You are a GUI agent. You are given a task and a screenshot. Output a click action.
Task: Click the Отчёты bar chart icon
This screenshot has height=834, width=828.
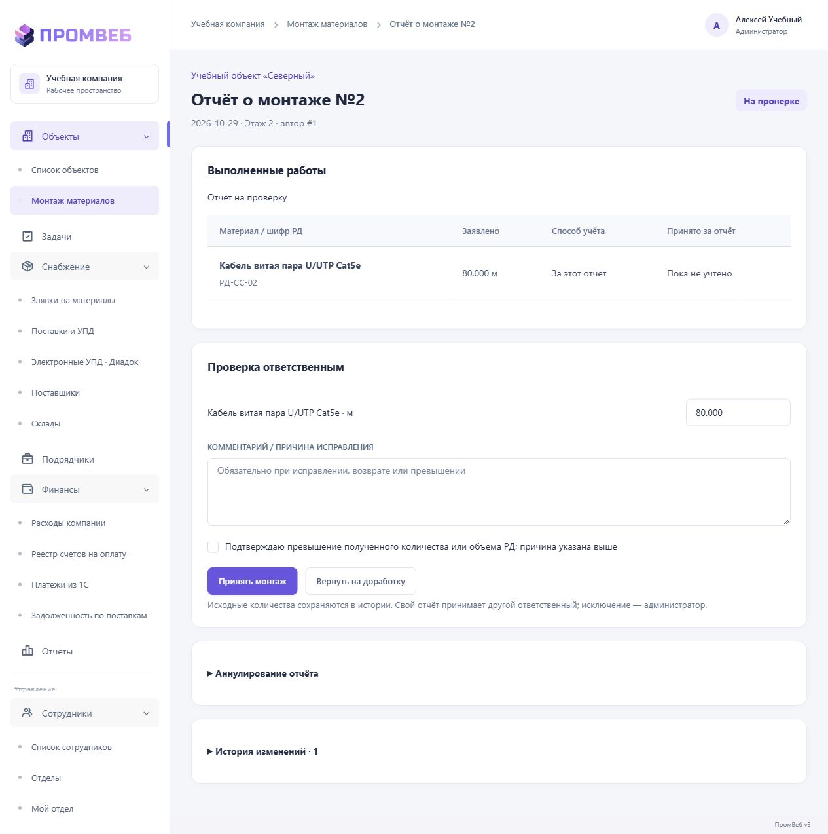(x=27, y=651)
